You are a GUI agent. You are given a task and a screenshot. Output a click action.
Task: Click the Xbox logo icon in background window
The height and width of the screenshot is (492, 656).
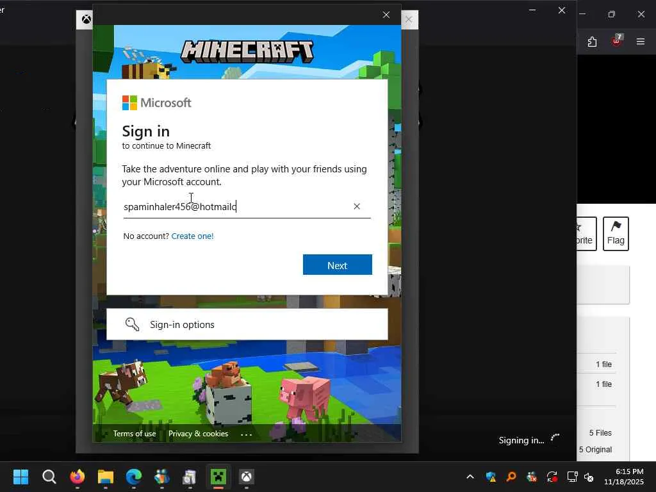86,19
